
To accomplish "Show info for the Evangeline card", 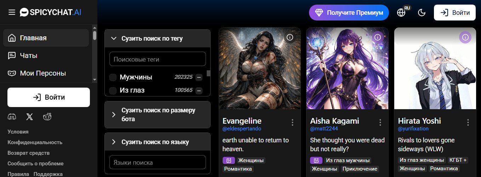I will [290, 37].
